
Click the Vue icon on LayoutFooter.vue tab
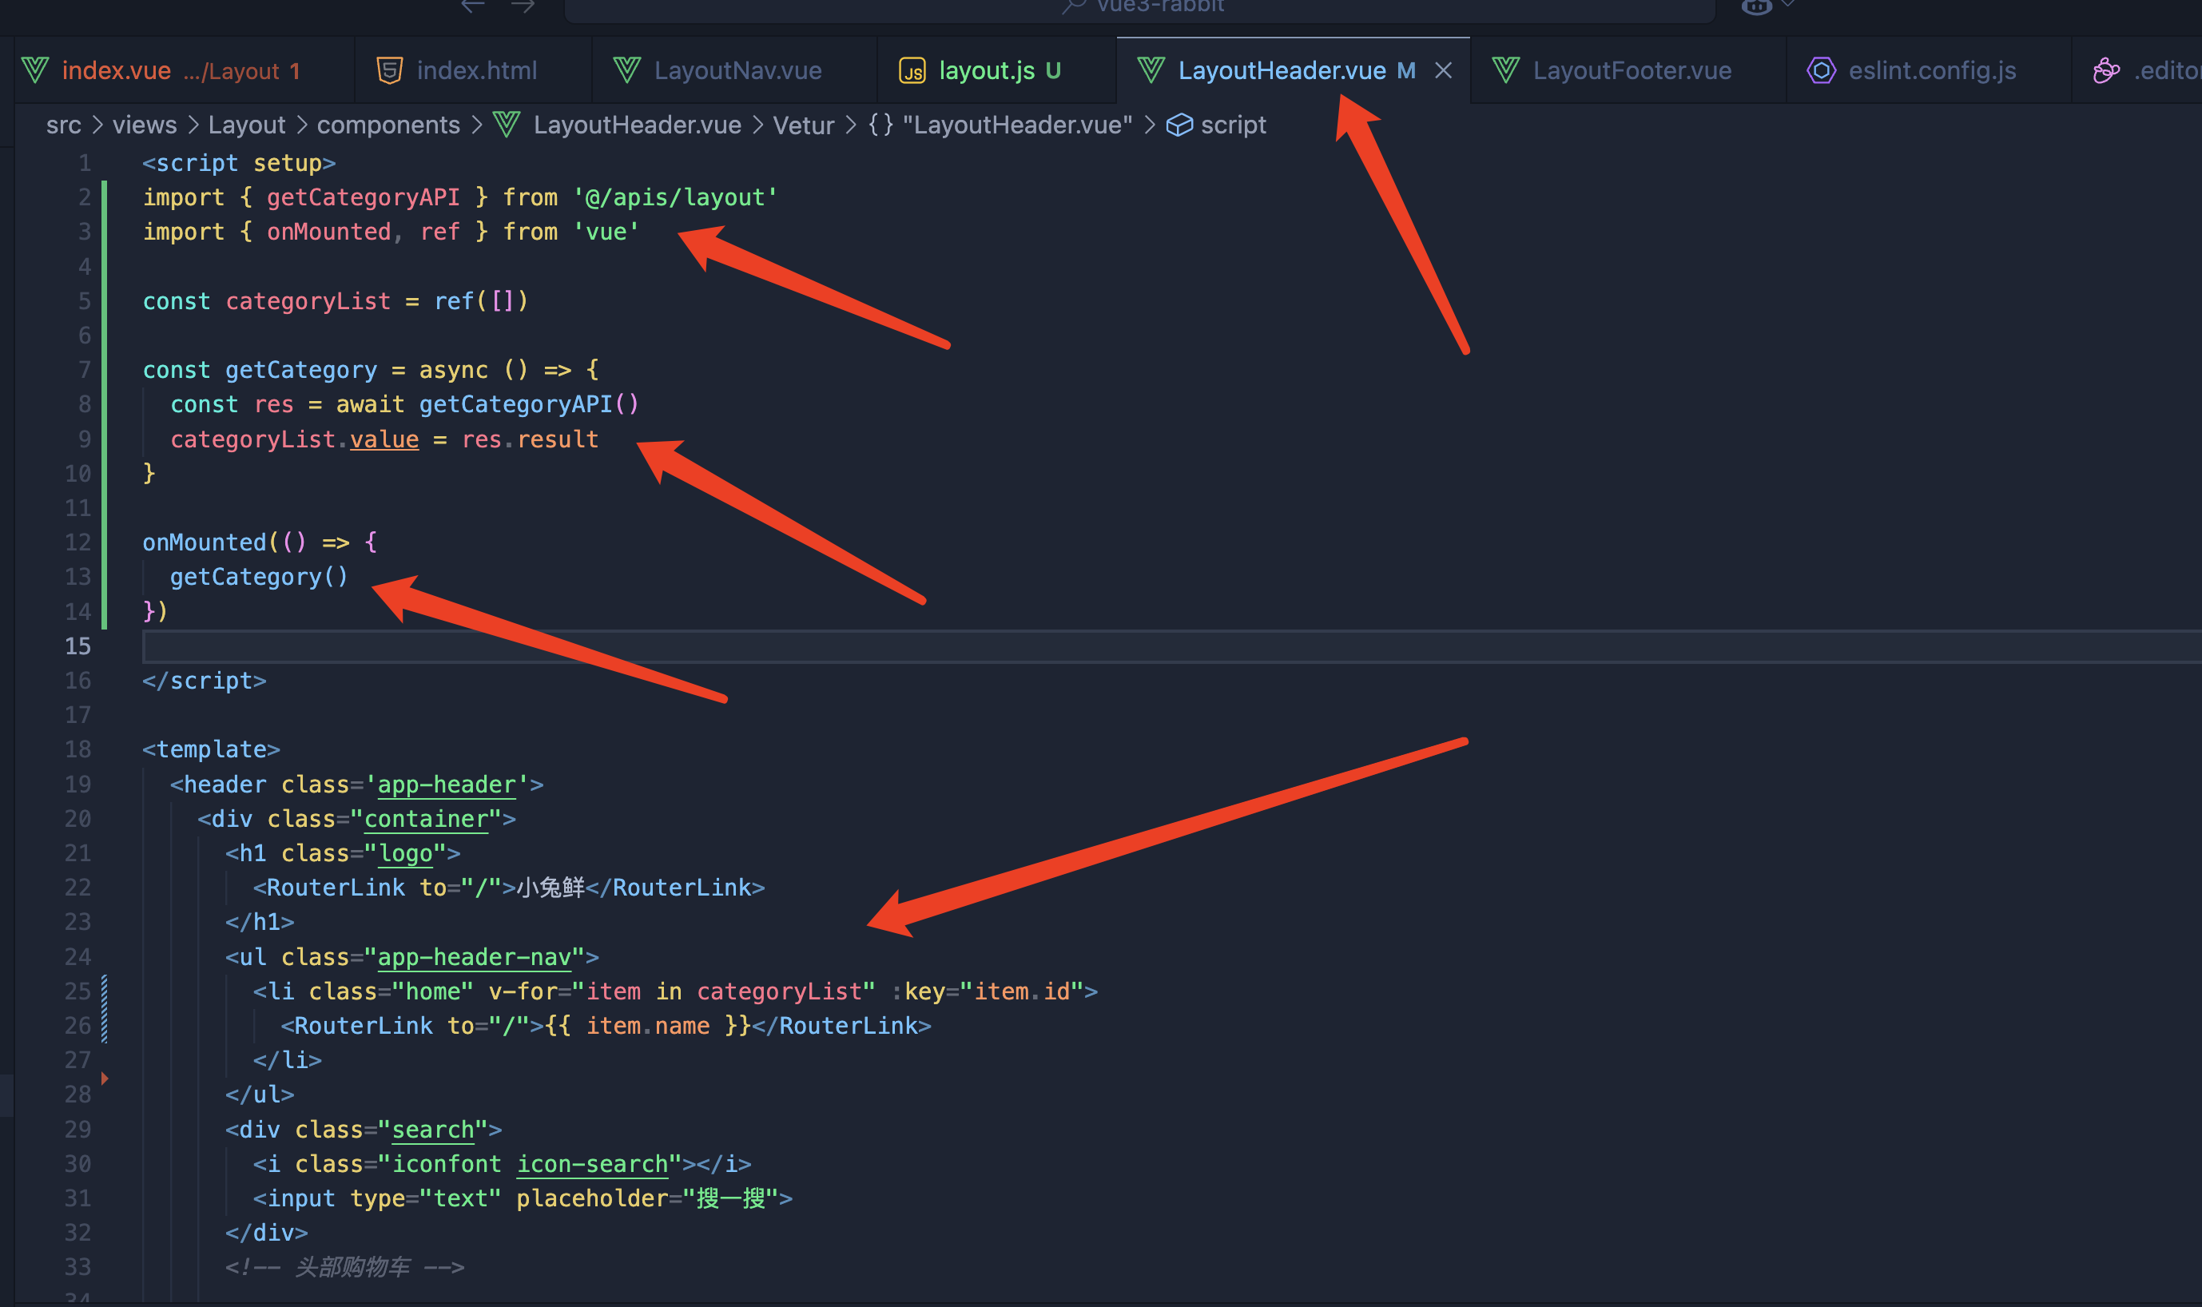(1505, 70)
